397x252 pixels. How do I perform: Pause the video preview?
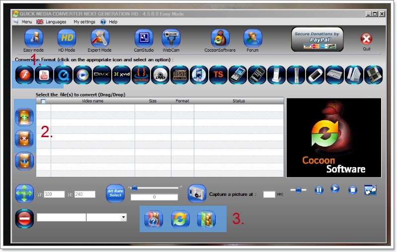319,190
